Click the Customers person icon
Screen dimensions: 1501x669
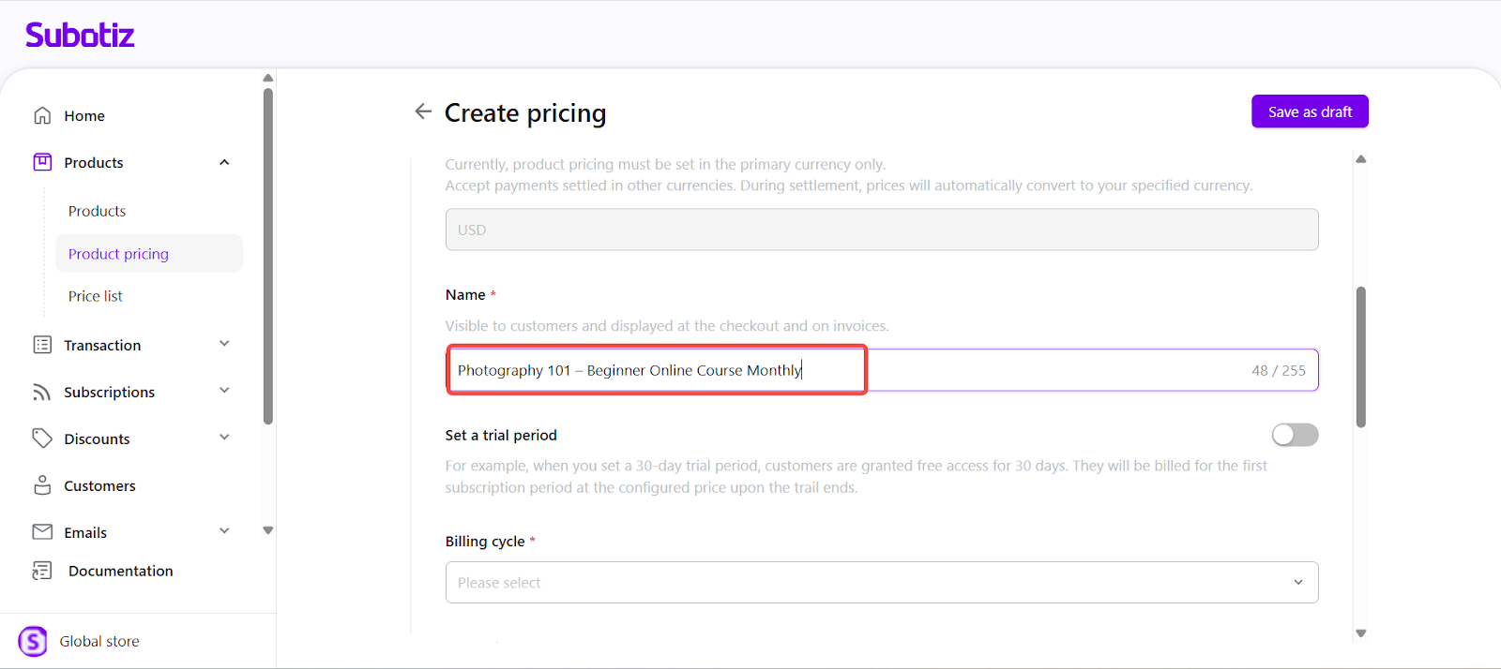(x=42, y=485)
